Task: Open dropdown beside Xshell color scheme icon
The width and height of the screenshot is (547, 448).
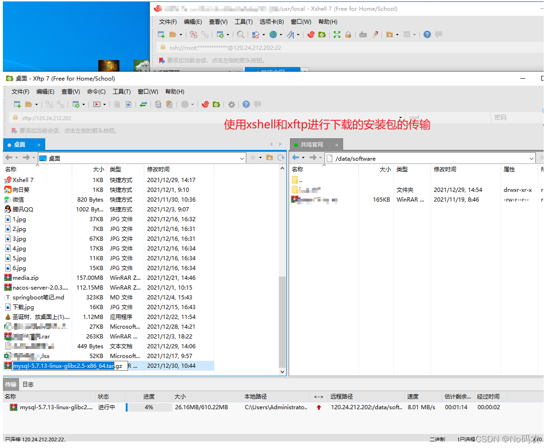Action: tap(263, 35)
